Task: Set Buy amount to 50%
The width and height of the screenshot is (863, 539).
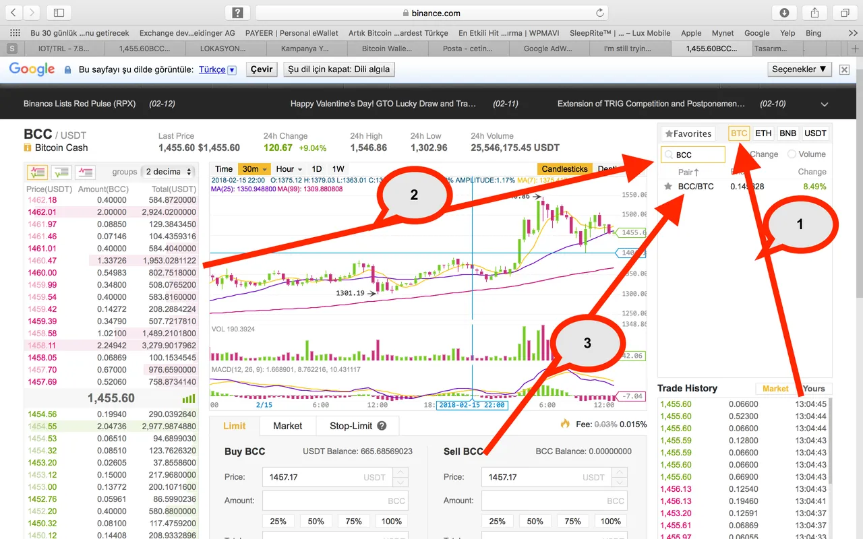Action: point(316,521)
